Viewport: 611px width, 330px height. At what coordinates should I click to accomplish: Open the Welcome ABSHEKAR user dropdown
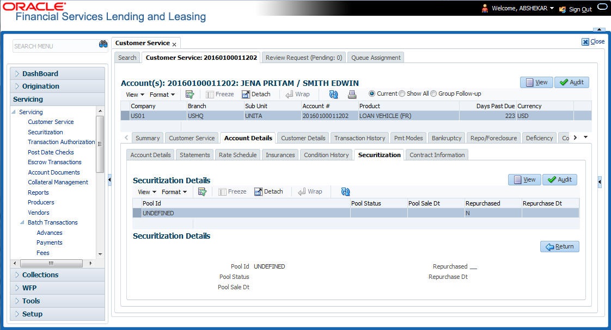click(552, 8)
